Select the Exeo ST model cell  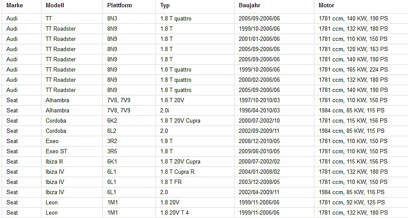click(x=72, y=152)
